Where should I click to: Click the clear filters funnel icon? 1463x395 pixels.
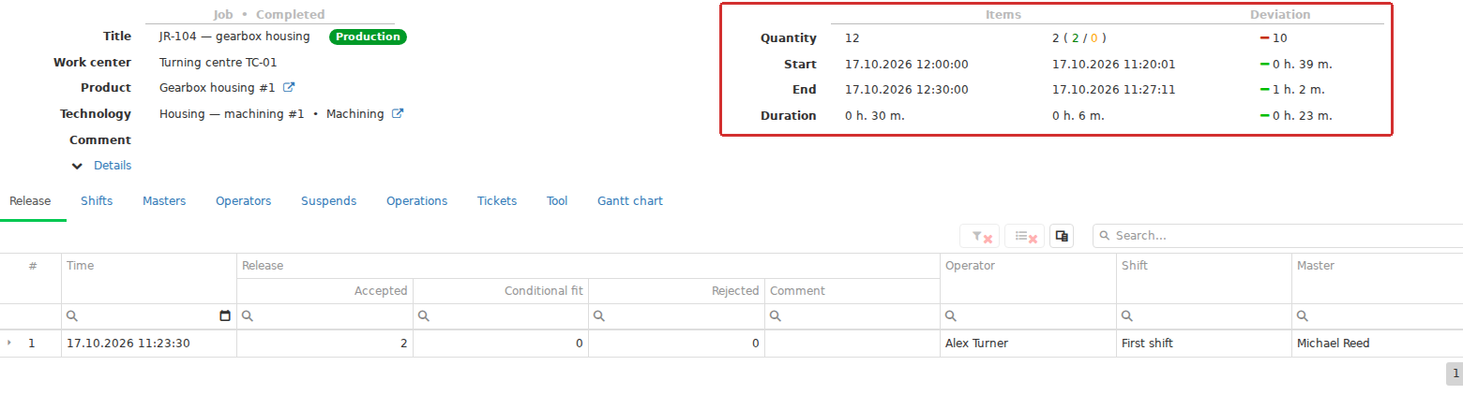(x=980, y=236)
